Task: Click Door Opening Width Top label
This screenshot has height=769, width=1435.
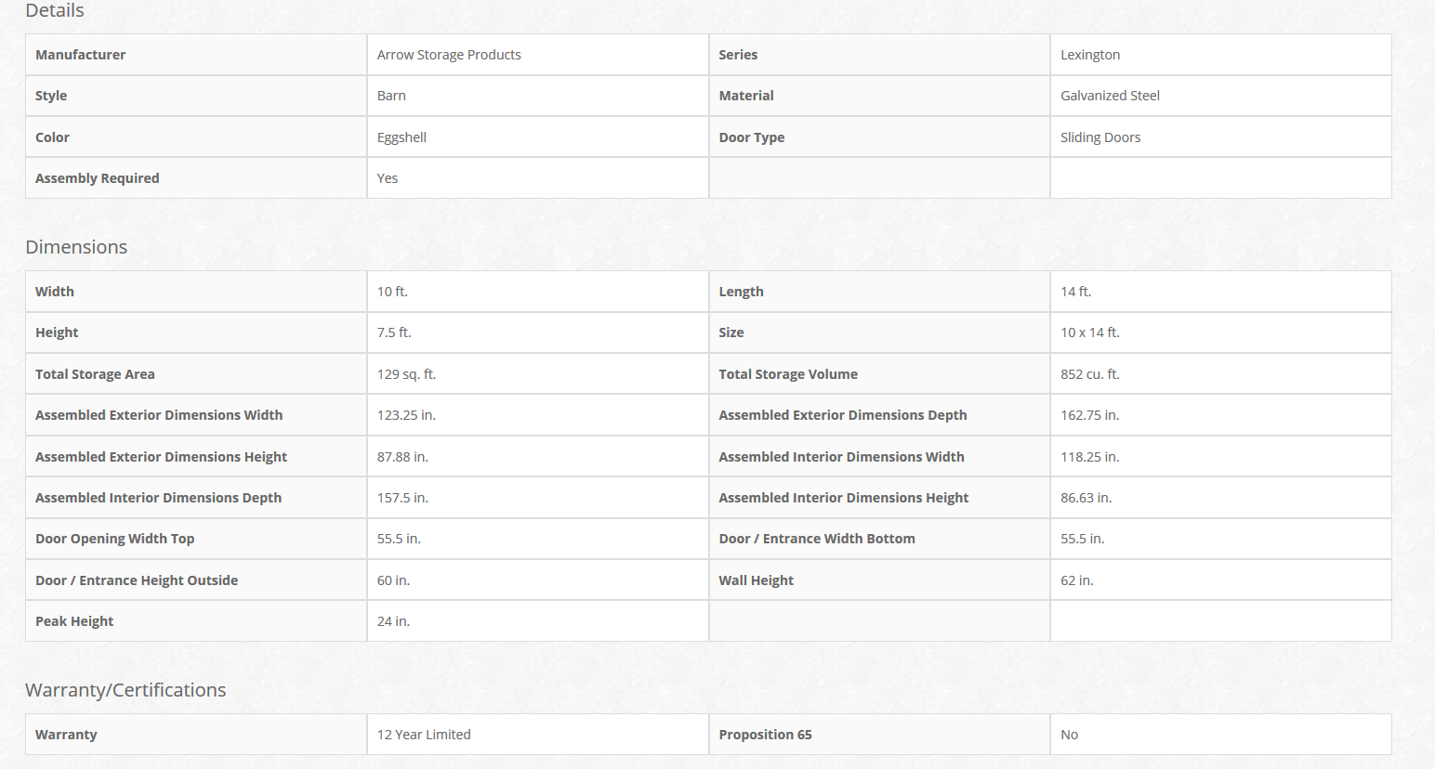Action: coord(115,539)
